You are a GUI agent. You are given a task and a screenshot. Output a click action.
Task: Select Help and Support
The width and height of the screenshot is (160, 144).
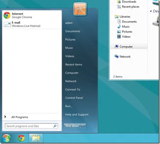click(77, 115)
